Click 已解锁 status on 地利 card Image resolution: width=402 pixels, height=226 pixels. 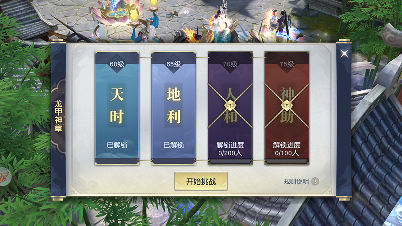click(174, 145)
